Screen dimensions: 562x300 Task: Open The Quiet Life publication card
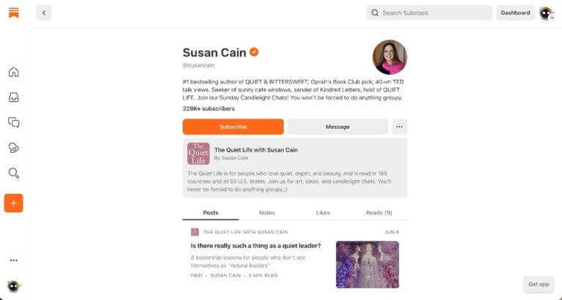tap(295, 168)
